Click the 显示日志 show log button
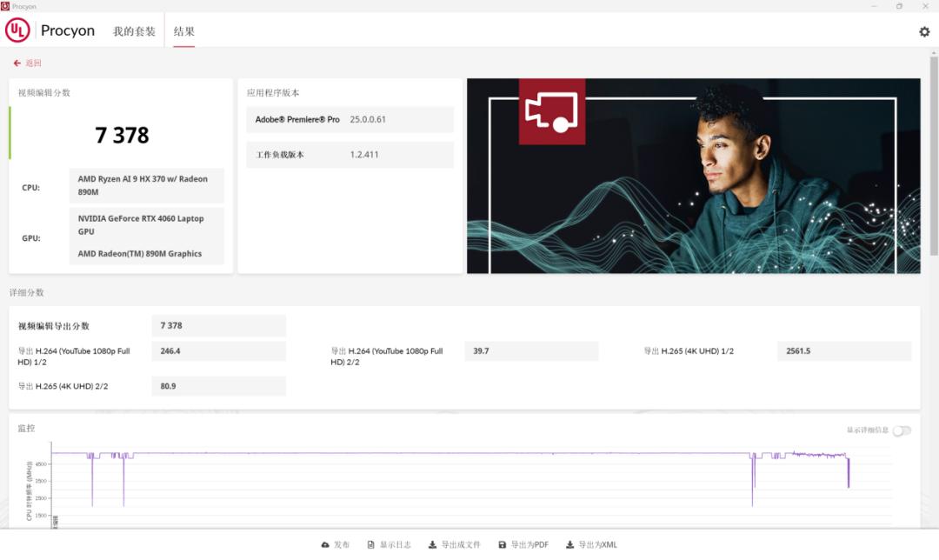The width and height of the screenshot is (939, 560). click(x=390, y=544)
